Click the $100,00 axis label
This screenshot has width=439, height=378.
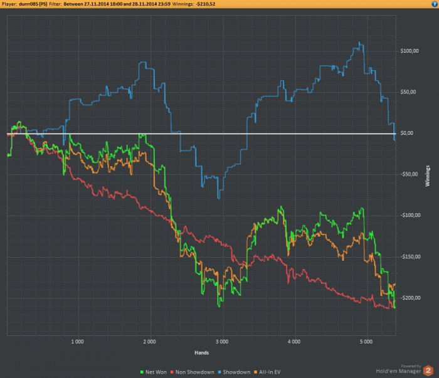click(x=410, y=51)
